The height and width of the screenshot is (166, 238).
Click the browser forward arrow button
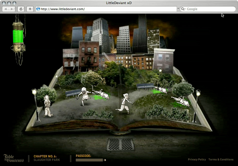click(x=12, y=9)
